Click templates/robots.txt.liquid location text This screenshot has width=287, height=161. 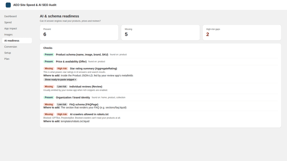[75, 121]
